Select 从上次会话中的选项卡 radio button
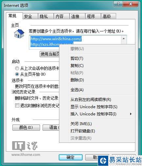 pos(17,68)
